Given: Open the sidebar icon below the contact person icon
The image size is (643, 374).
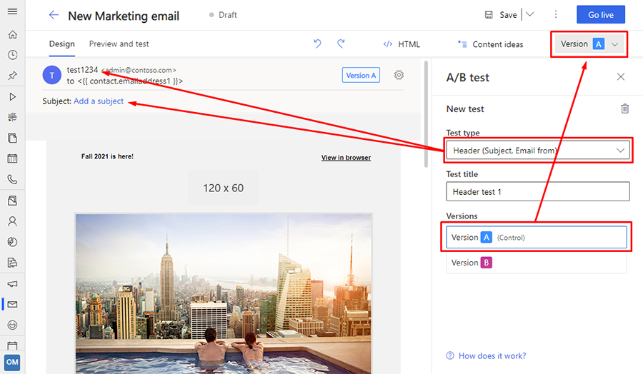Looking at the screenshot, I should coord(12,242).
